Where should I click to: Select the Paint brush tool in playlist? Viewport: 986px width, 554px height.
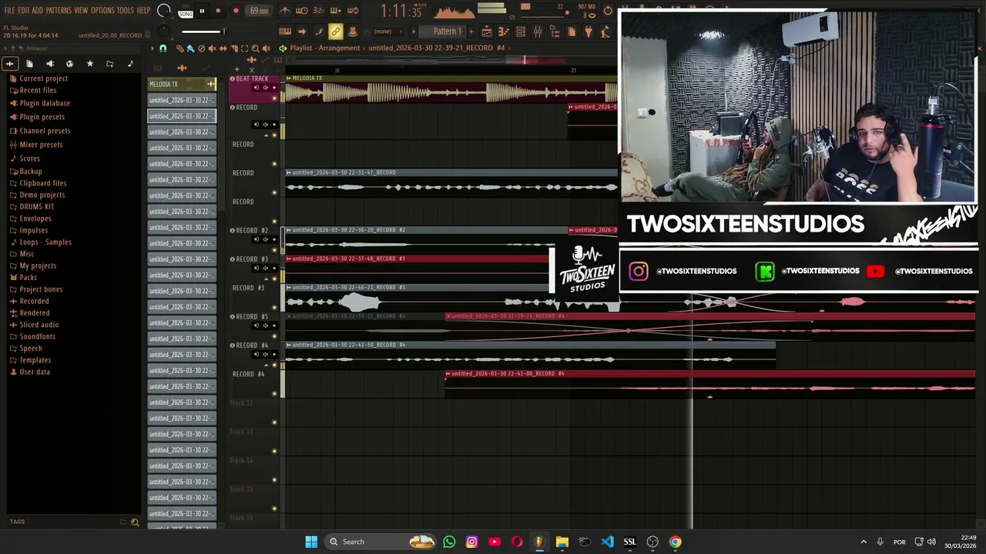(x=190, y=48)
